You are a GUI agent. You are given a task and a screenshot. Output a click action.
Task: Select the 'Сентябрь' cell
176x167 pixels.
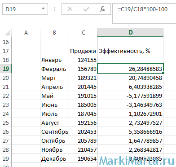[54, 132]
